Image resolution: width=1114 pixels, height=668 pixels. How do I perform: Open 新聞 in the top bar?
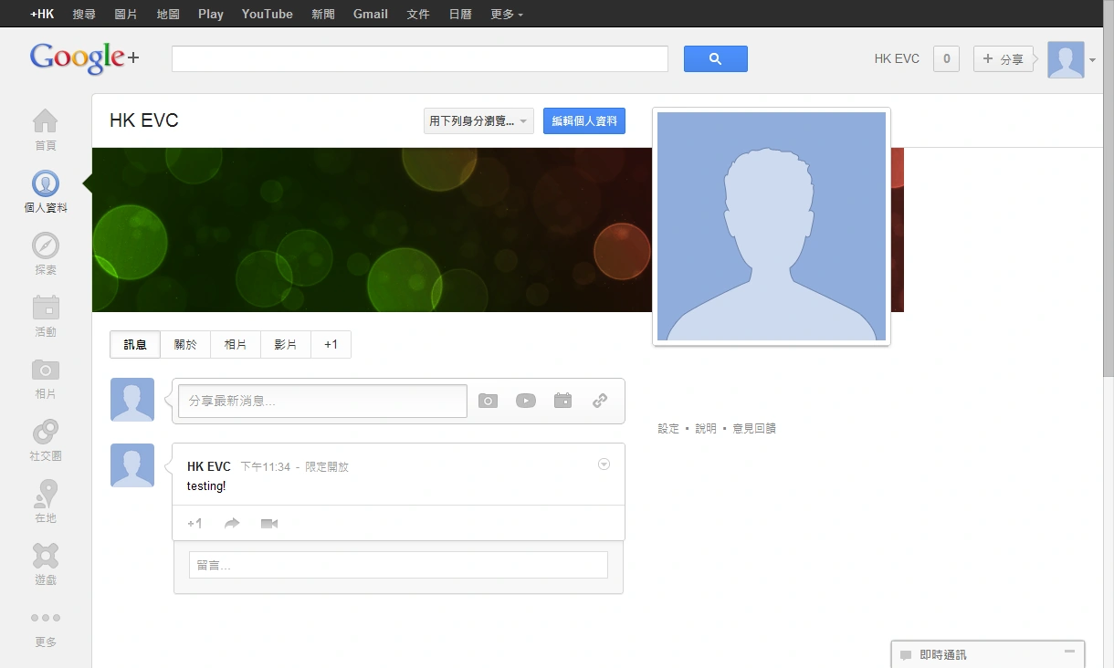coord(323,14)
